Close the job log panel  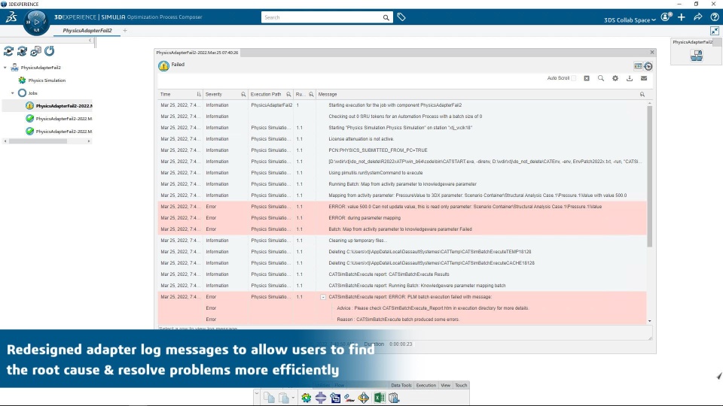(652, 53)
